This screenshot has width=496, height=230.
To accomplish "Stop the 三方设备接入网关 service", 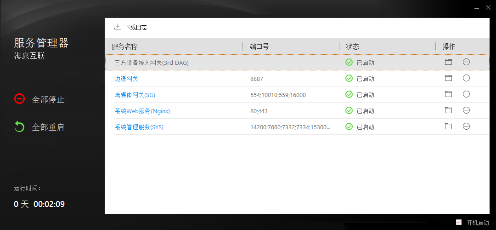I will 466,62.
